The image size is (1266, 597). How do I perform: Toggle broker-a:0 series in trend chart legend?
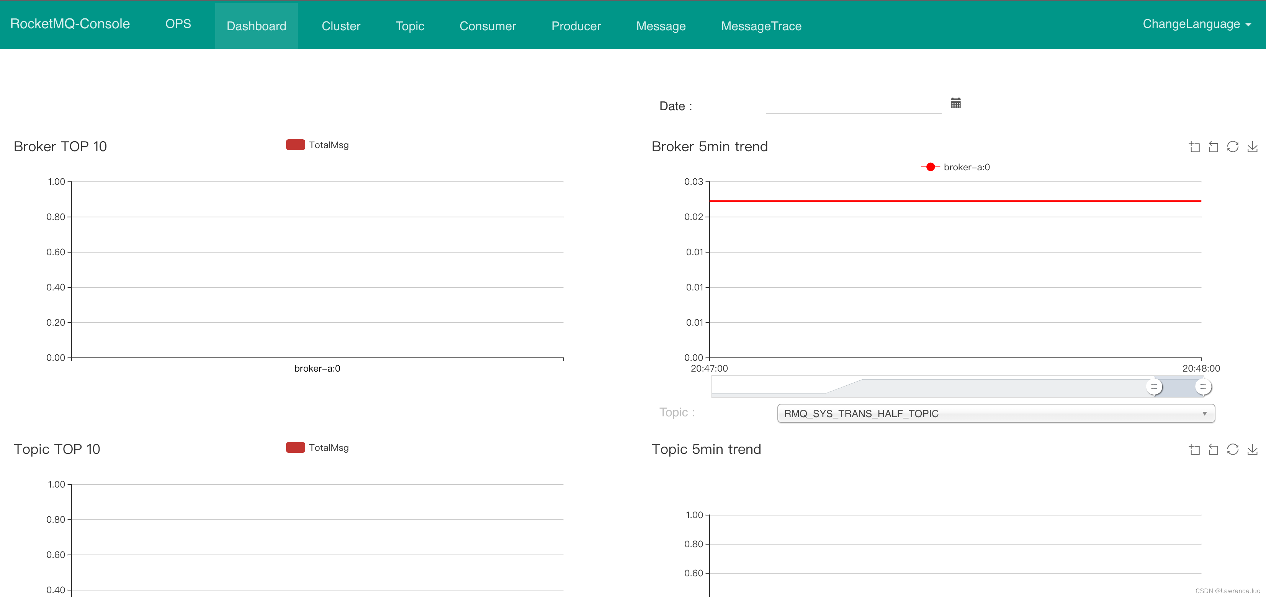pyautogui.click(x=954, y=167)
